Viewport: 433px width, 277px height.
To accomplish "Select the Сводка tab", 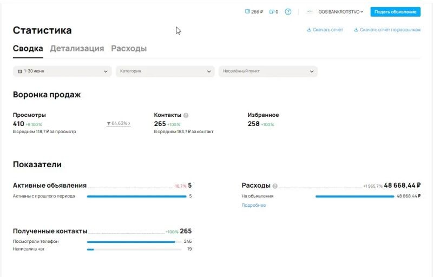I will 28,48.
